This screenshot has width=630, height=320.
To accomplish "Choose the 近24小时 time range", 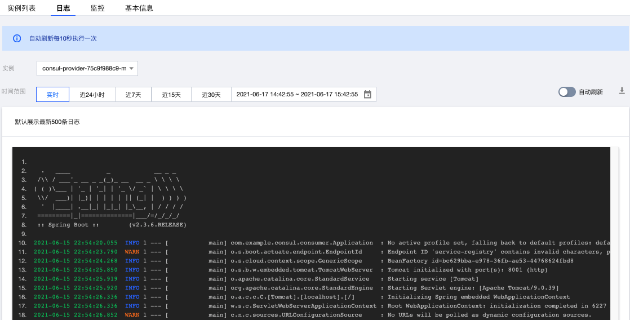I will coord(92,95).
